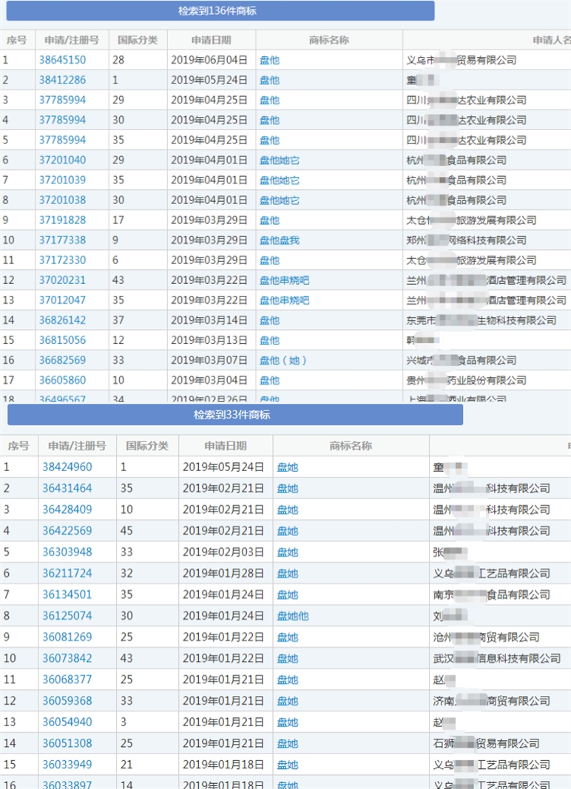Open application number 37012047
This screenshot has width=571, height=789.
click(62, 300)
